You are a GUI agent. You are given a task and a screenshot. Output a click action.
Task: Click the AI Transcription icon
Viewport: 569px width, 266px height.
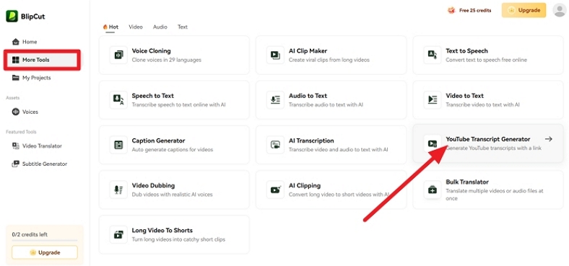click(x=275, y=145)
